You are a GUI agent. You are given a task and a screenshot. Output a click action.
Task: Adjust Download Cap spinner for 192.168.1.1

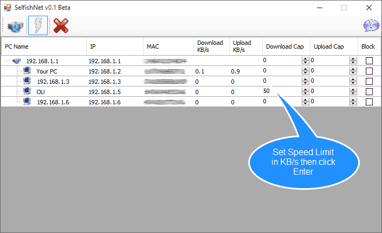305,61
